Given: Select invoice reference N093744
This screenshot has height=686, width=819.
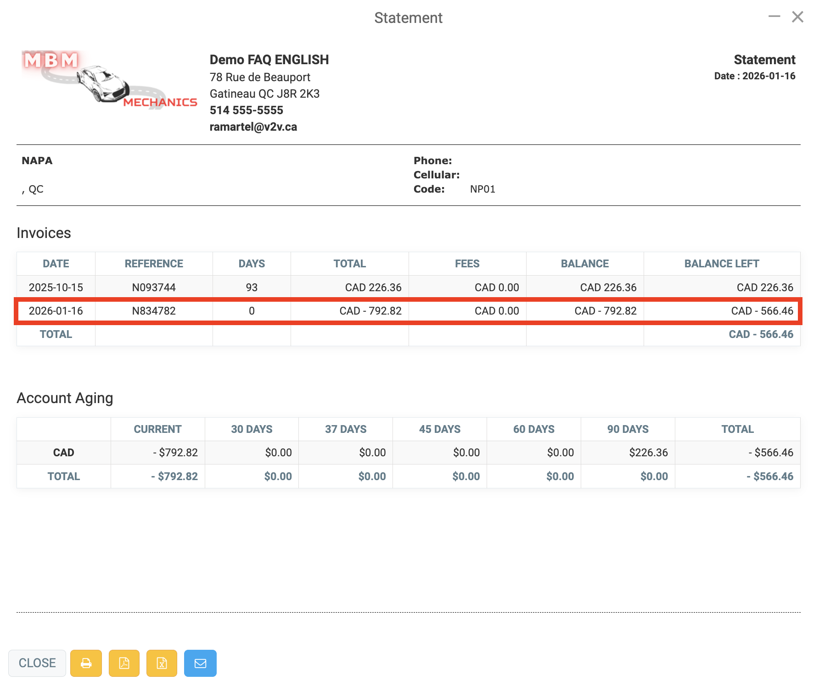Looking at the screenshot, I should click(x=154, y=288).
